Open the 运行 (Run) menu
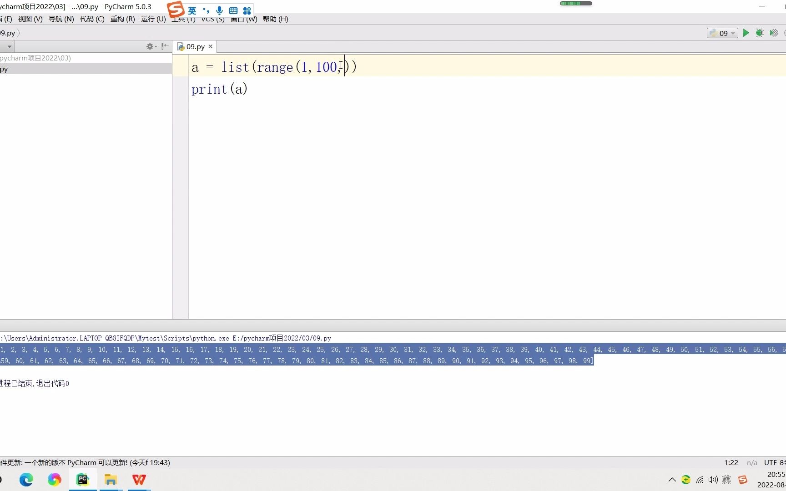 coord(152,19)
